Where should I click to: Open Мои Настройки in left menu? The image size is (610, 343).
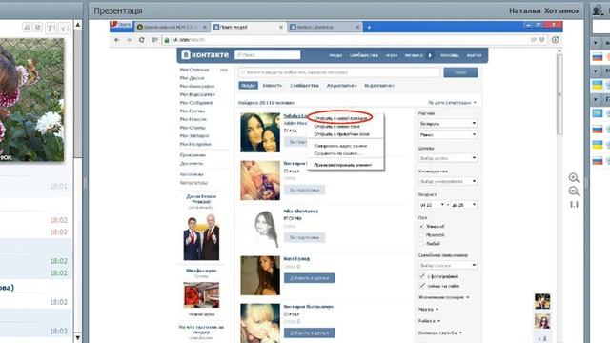195,144
